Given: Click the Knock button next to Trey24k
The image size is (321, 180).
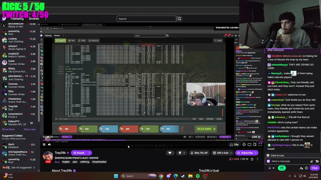Looking at the screenshot, I should 78,153.
